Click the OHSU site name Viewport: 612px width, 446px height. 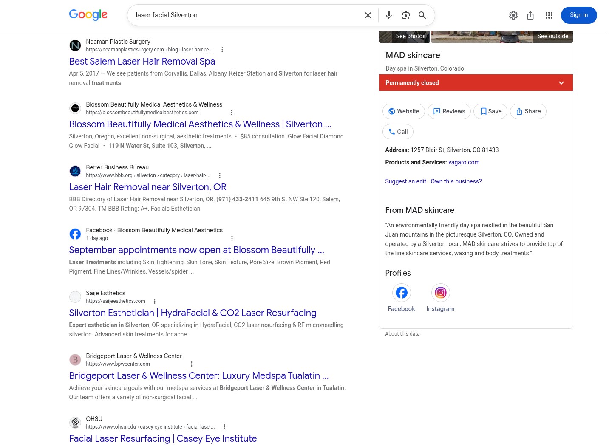coord(94,419)
